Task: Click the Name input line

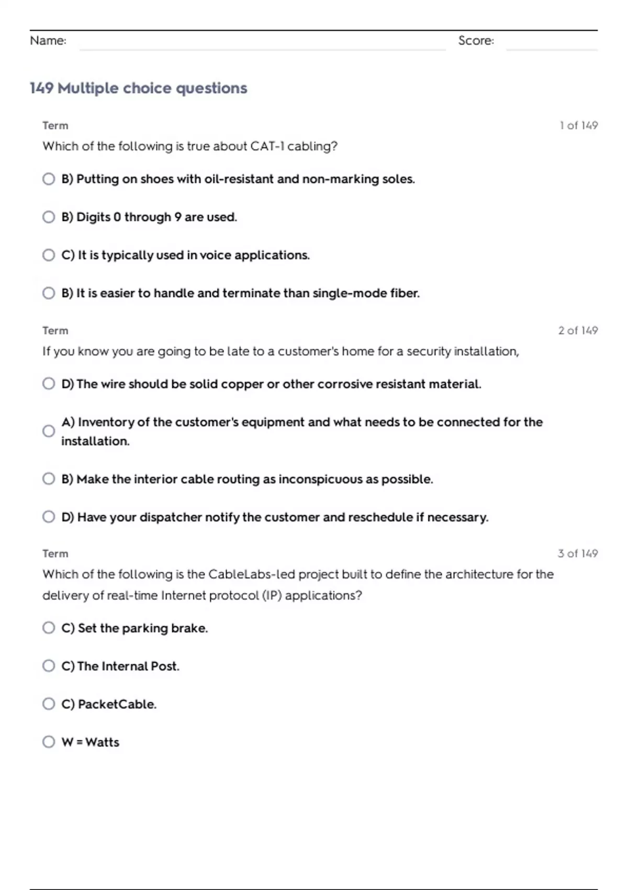Action: (262, 42)
